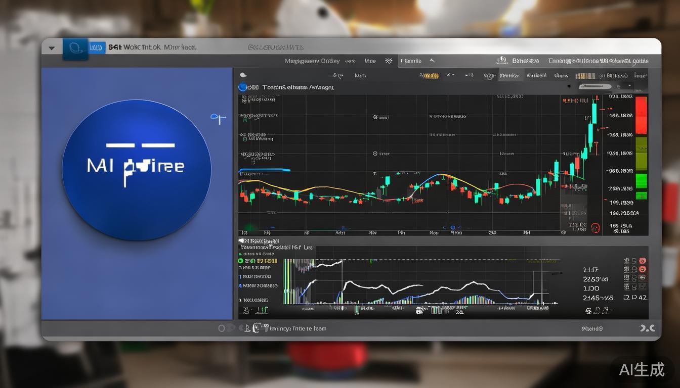Image resolution: width=680 pixels, height=388 pixels.
Task: Expand the upward chevron in the top toolbar
Action: [432, 61]
